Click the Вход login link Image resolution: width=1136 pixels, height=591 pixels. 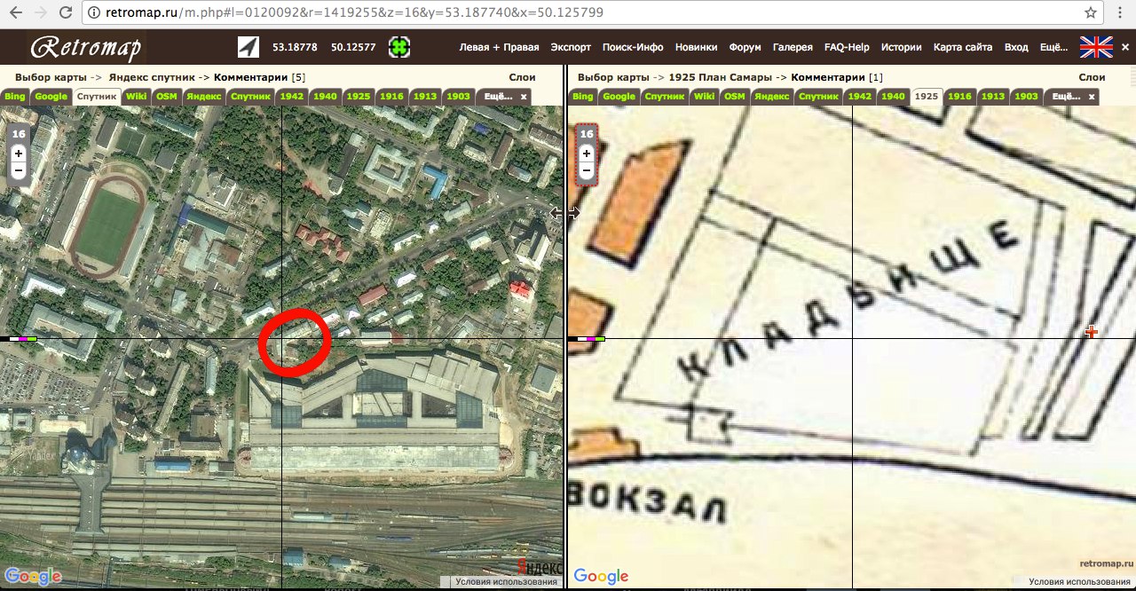[1016, 47]
